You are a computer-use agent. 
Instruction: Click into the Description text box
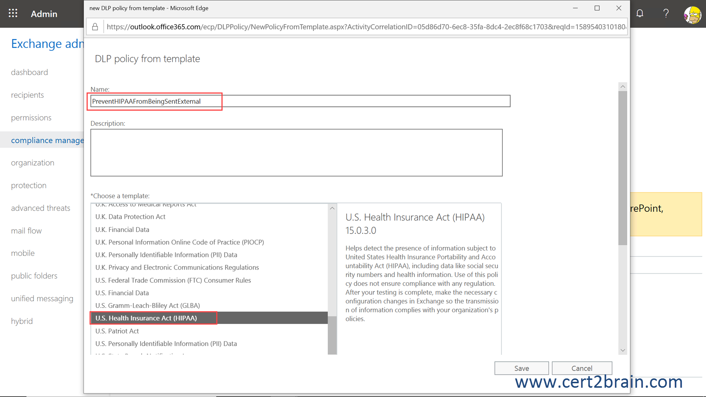[x=297, y=153]
